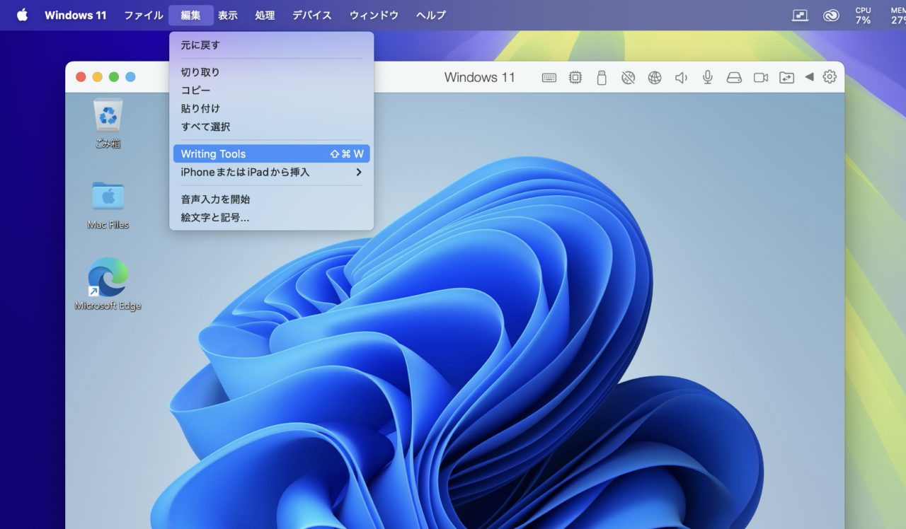Screen dimensions: 906x529
Task: Open 絵文字と記号... menu entry
Action: point(271,218)
